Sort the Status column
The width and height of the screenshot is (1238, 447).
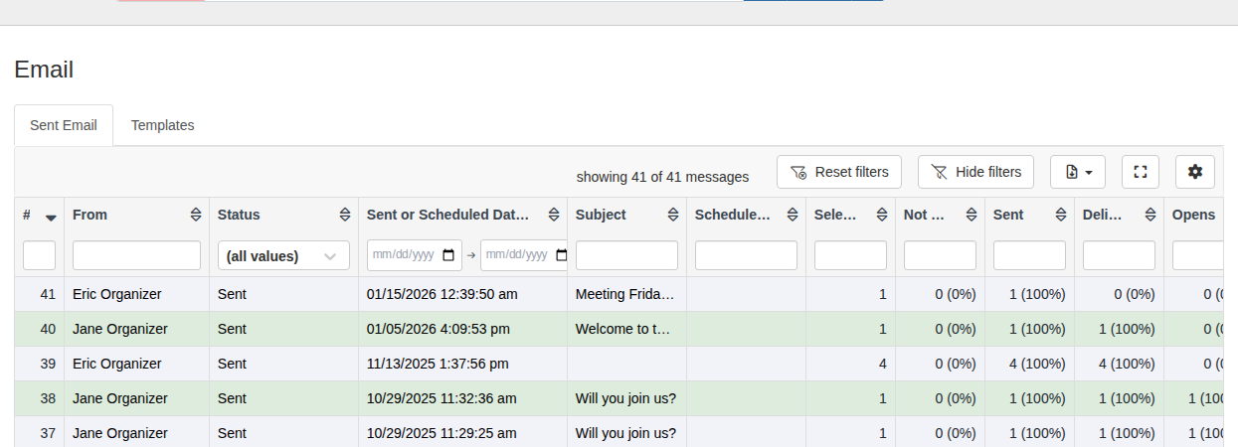click(x=345, y=215)
